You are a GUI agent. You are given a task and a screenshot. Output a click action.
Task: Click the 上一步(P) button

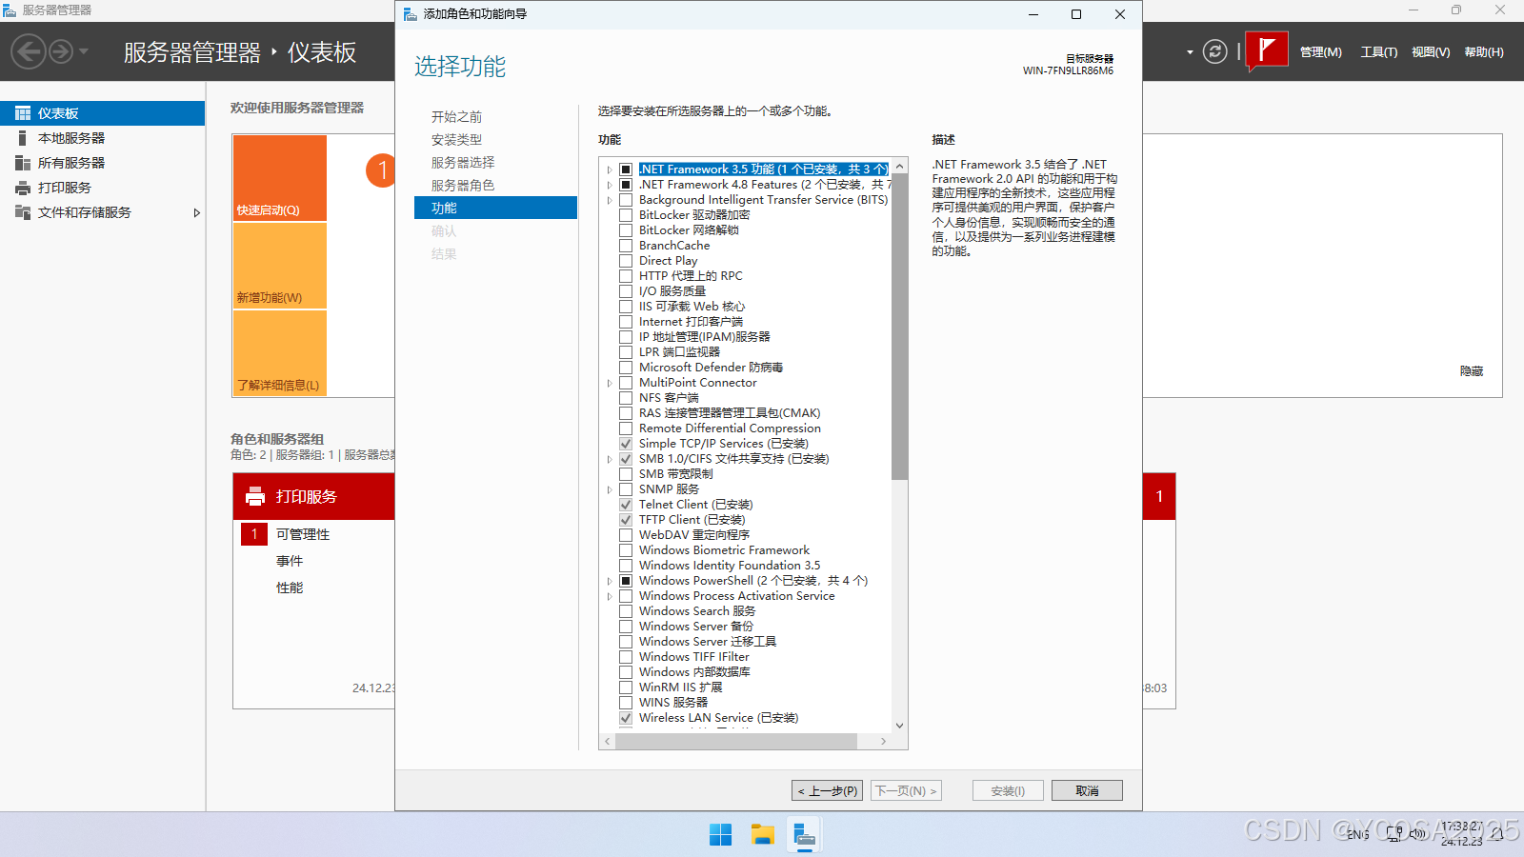click(x=827, y=790)
